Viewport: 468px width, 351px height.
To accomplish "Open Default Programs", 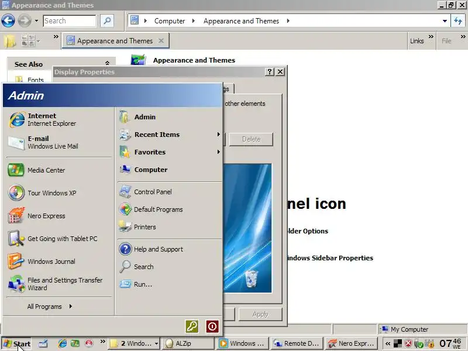I will 170,209.
